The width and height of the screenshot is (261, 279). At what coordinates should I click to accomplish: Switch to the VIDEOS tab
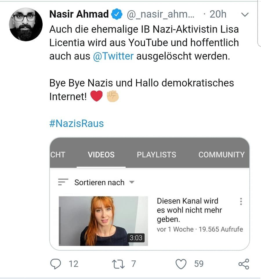point(101,154)
